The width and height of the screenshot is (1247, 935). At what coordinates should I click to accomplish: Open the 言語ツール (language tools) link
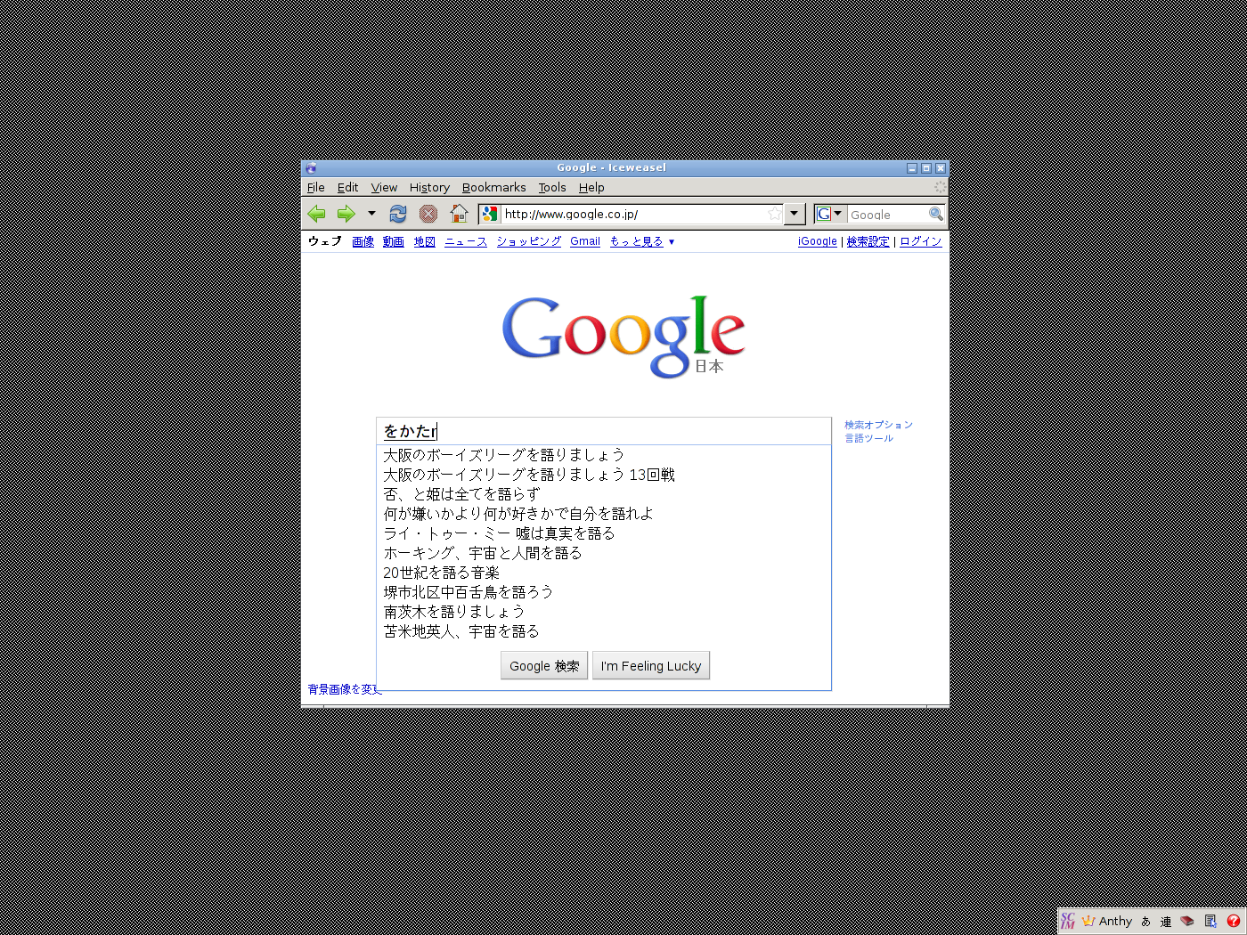coord(868,438)
